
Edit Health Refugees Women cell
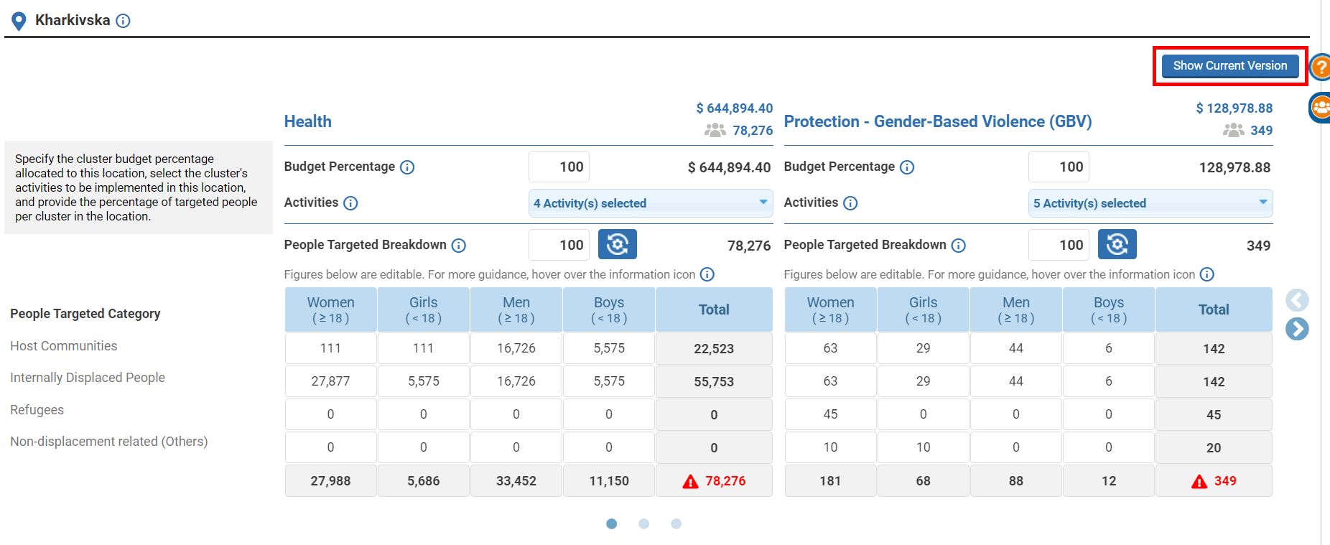pyautogui.click(x=331, y=414)
